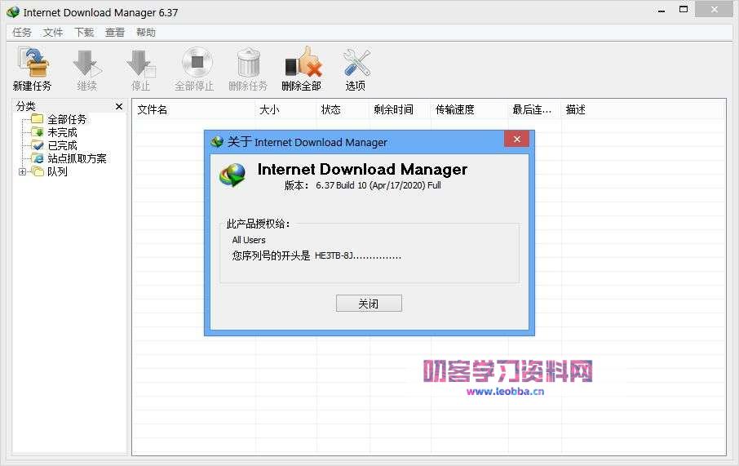Screen dimensions: 739x466
Task: Open the 下载 menu
Action: pos(84,33)
